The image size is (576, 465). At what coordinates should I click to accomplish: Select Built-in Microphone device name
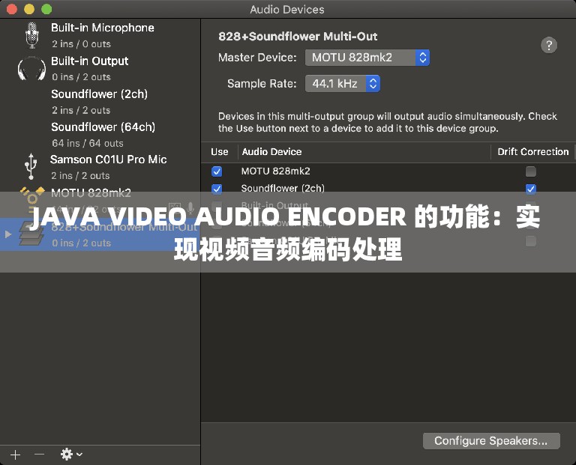click(103, 28)
